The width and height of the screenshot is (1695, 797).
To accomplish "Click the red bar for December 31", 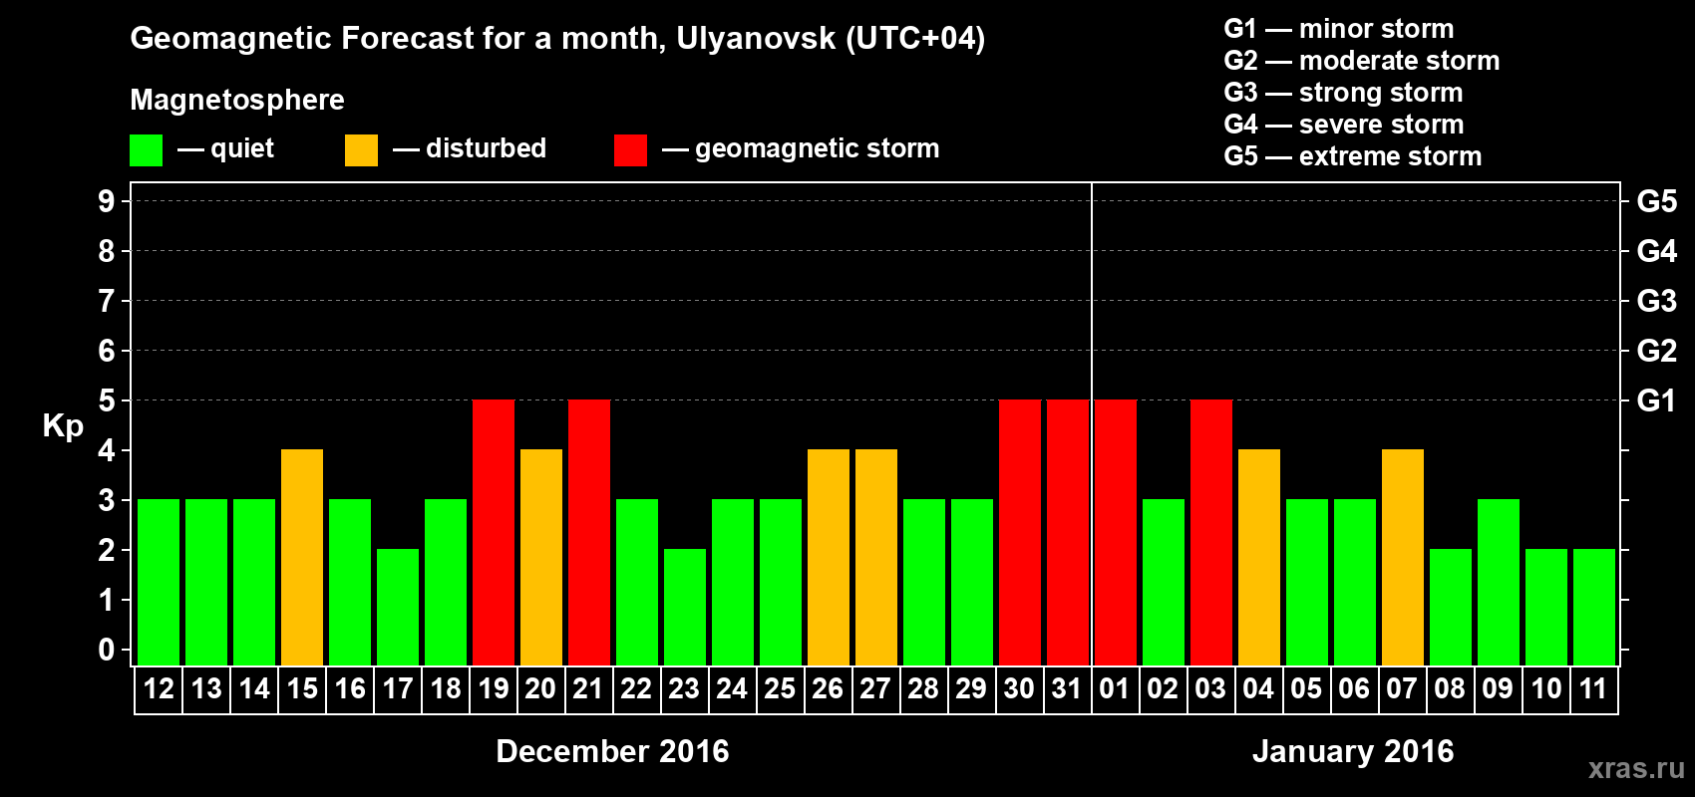I will (1068, 532).
